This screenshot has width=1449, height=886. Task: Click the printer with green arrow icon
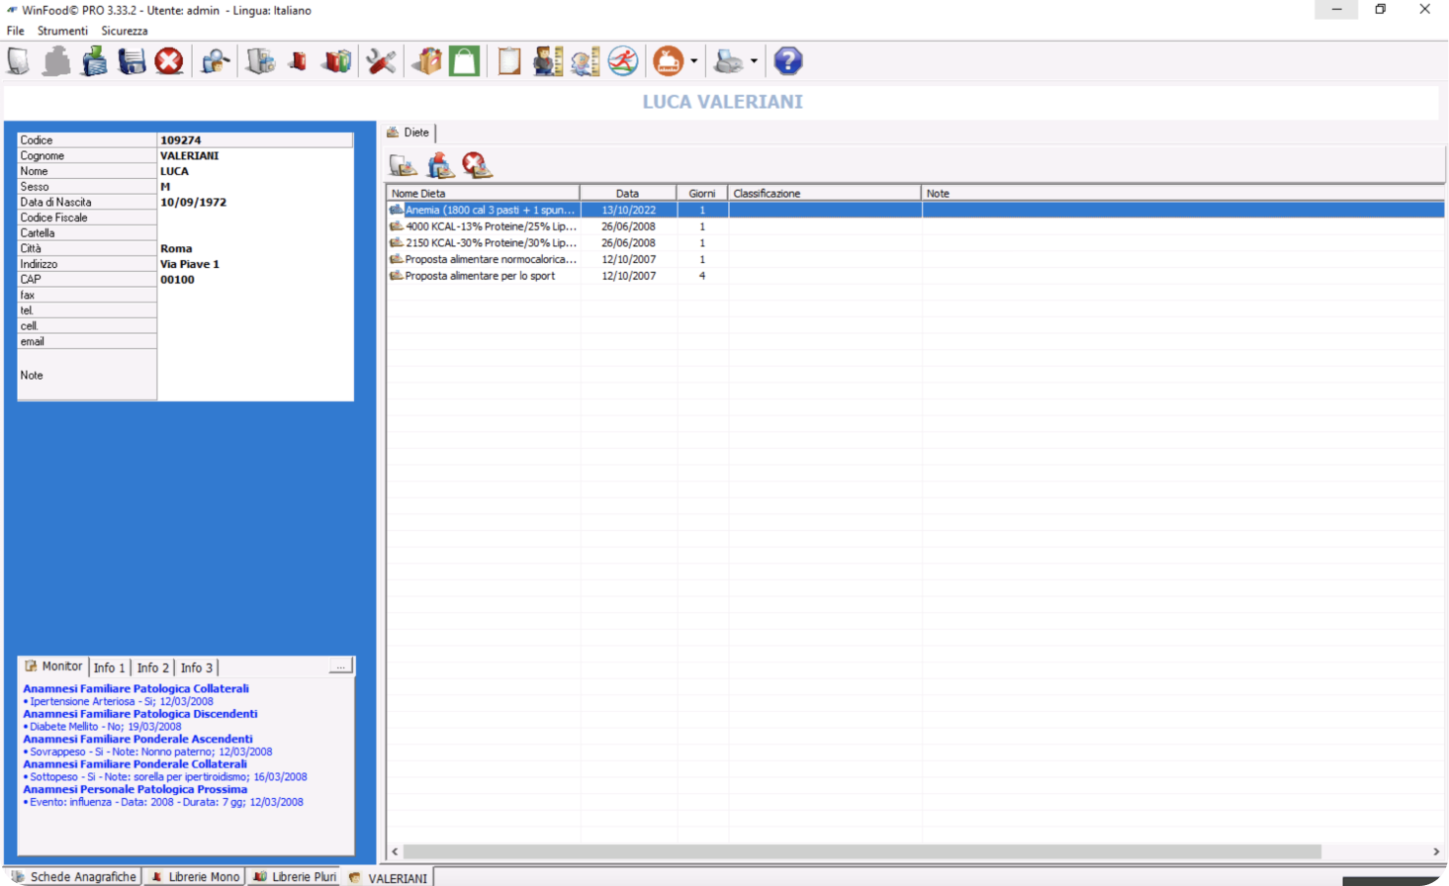click(94, 61)
